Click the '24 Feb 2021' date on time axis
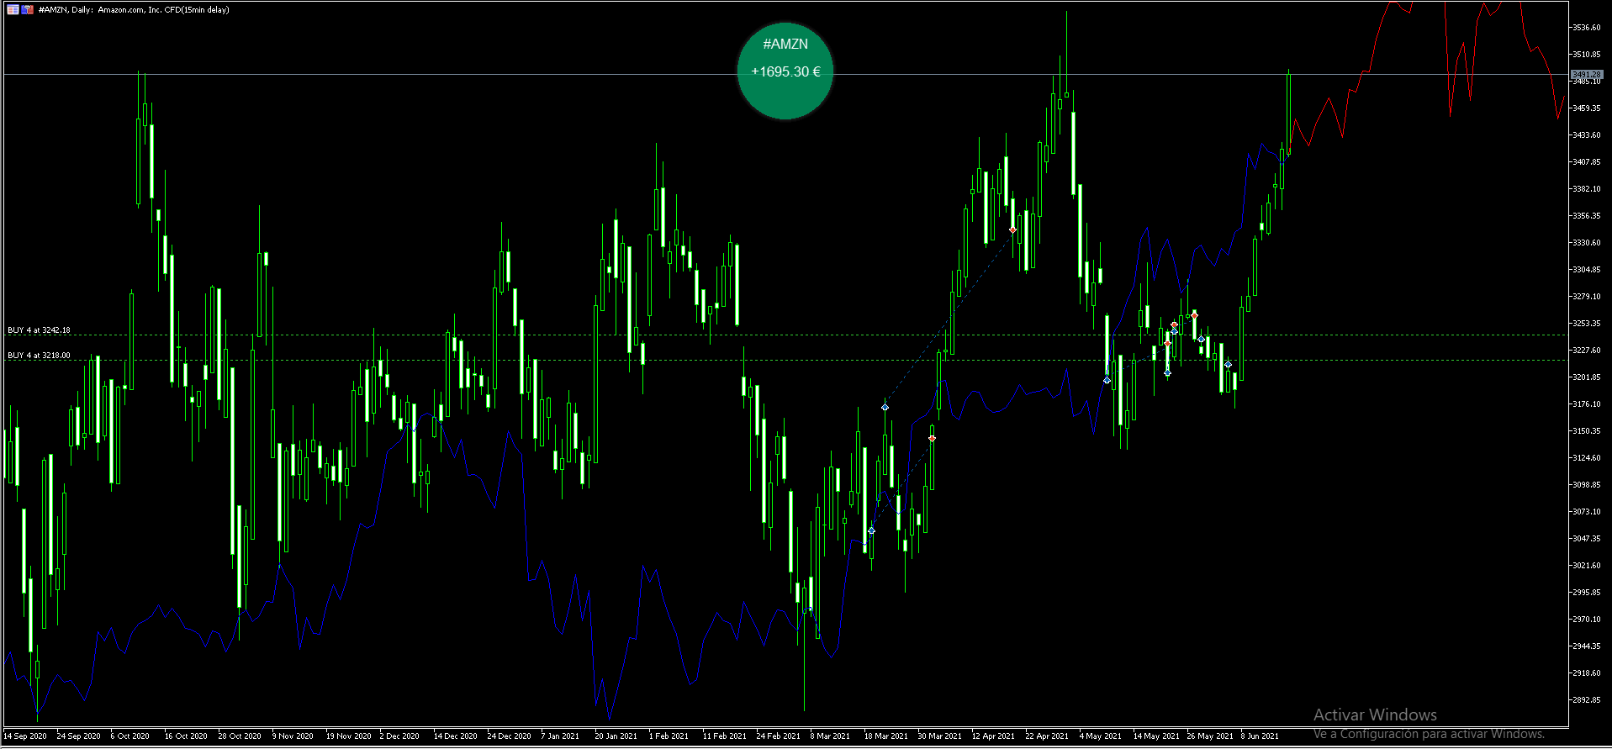The image size is (1612, 749). (779, 736)
